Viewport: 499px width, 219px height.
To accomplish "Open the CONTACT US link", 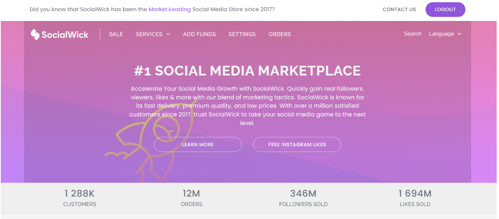I will (399, 10).
